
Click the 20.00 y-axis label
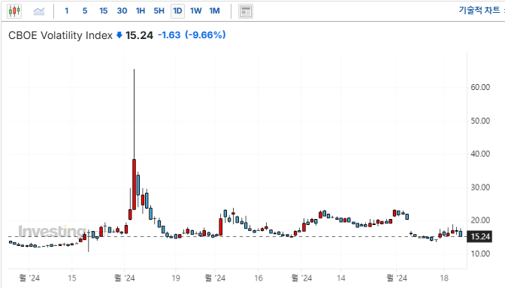[x=480, y=220]
